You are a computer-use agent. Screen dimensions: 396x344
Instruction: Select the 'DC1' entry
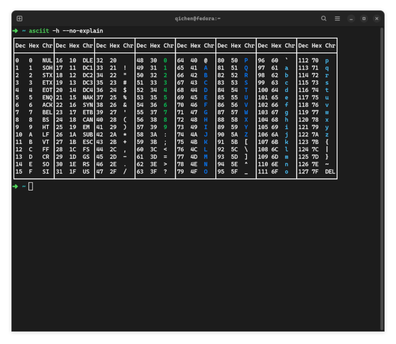coord(88,68)
